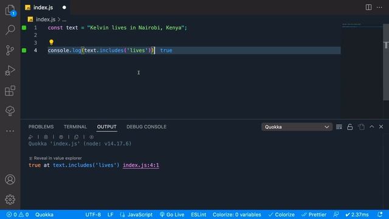
Task: Toggle output scroll lock
Action: [350, 127]
